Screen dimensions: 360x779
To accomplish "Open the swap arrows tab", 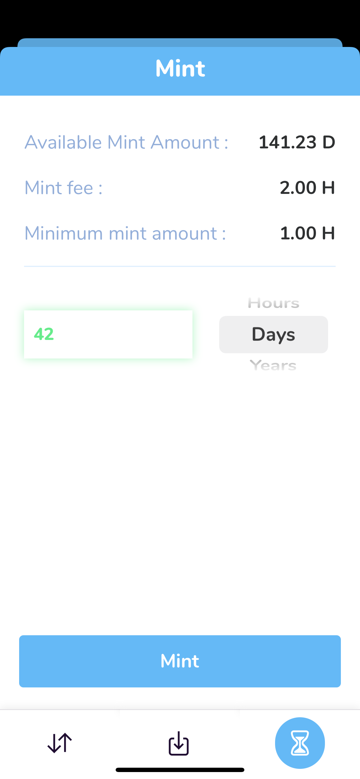I will pos(60,743).
